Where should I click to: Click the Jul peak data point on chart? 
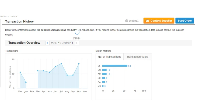coord(61,63)
